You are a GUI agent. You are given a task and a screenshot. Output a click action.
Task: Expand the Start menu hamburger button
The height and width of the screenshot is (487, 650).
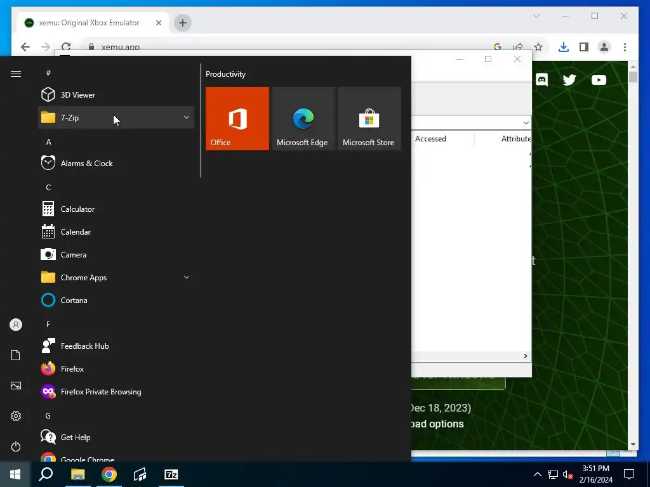[16, 74]
